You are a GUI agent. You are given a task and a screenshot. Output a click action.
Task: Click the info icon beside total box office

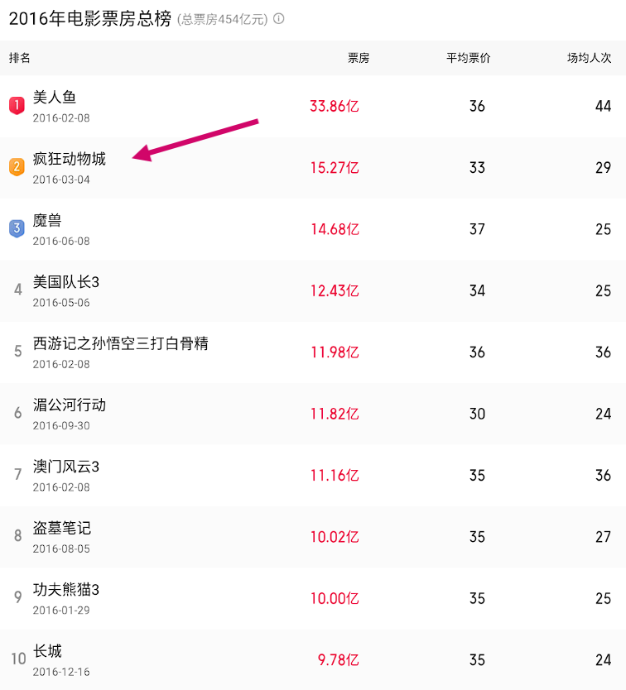point(279,18)
